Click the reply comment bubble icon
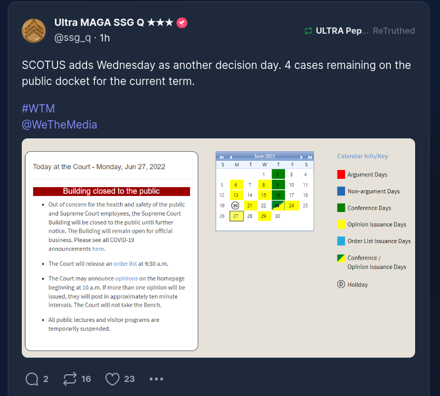Screen dimensions: 440x396 tap(32, 379)
